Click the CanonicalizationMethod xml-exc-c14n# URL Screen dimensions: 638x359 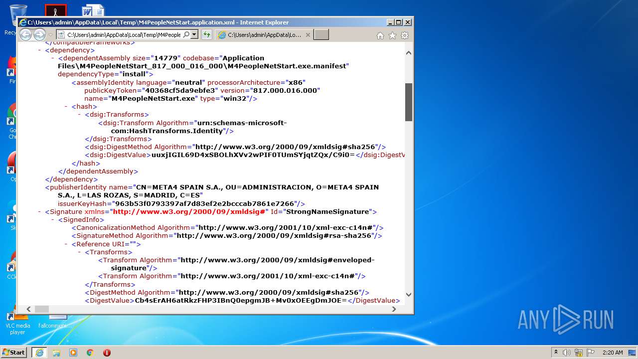tap(286, 227)
